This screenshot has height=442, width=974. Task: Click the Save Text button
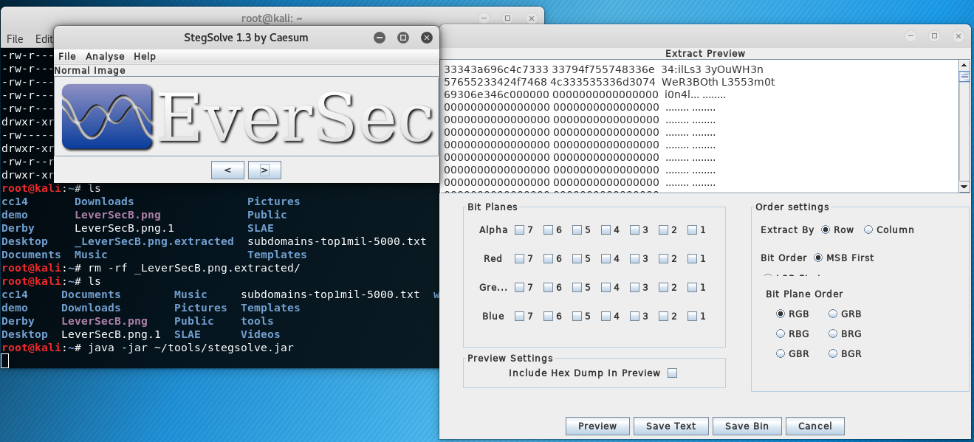click(671, 426)
